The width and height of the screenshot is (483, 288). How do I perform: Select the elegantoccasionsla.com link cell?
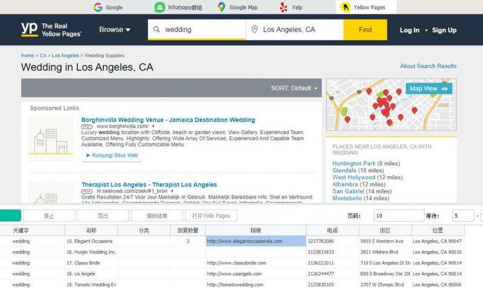click(x=255, y=241)
